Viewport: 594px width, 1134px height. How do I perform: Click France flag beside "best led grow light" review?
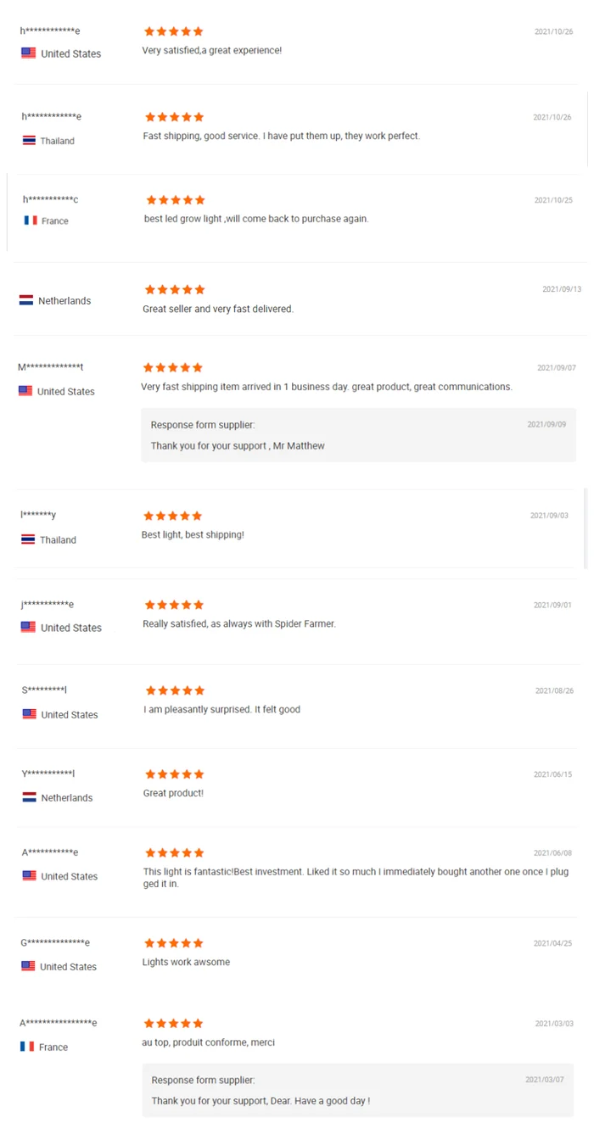(31, 221)
